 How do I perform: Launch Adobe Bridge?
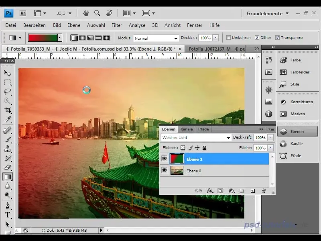pyautogui.click(x=23, y=13)
